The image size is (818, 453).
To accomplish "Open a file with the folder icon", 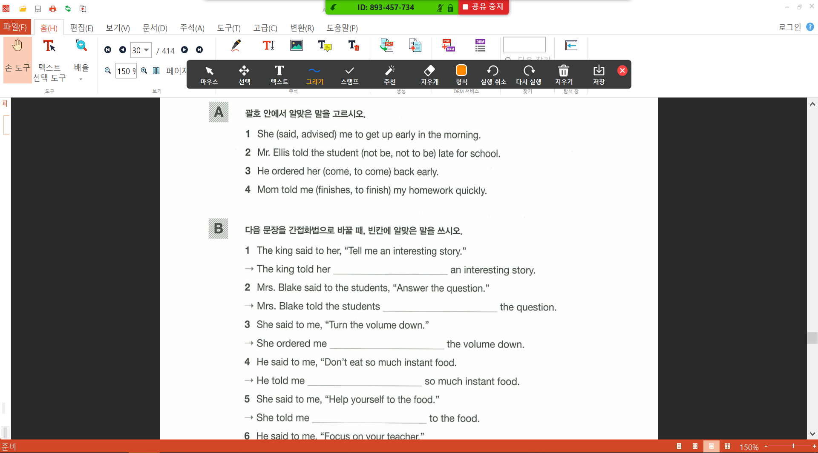I will (x=23, y=9).
